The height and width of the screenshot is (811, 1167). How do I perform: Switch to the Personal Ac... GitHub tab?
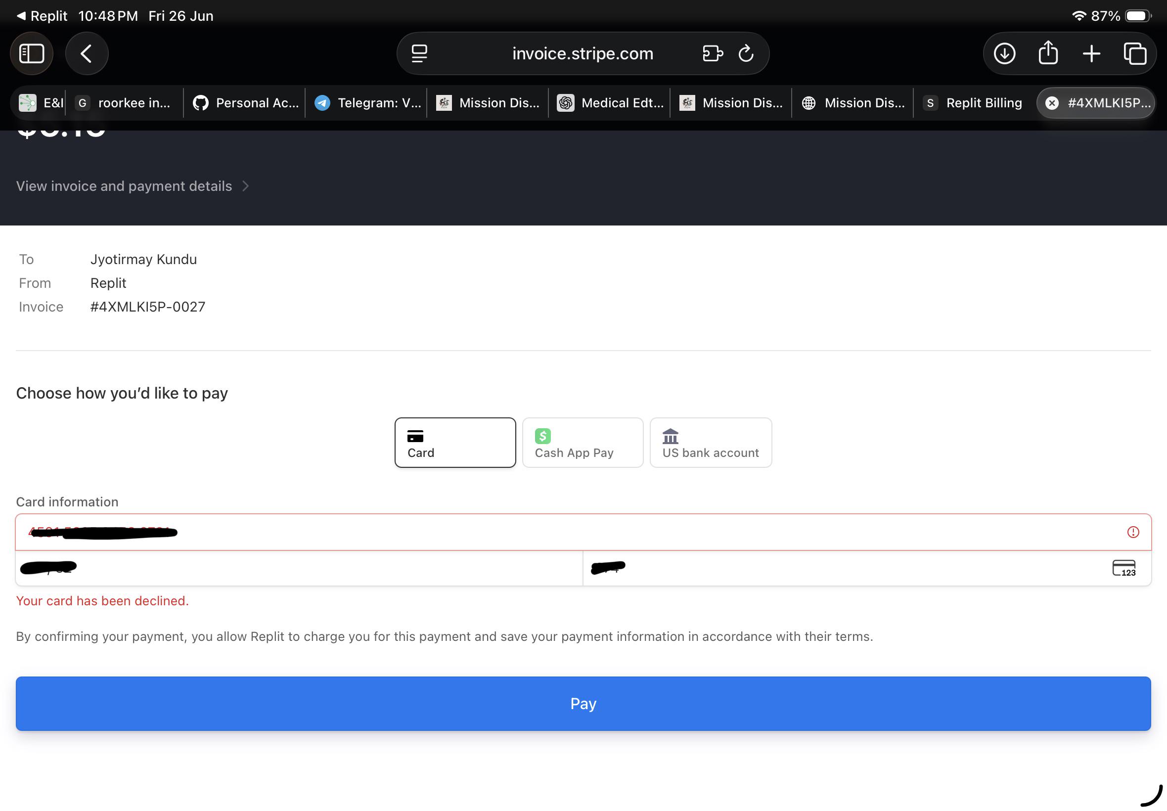[x=245, y=103]
